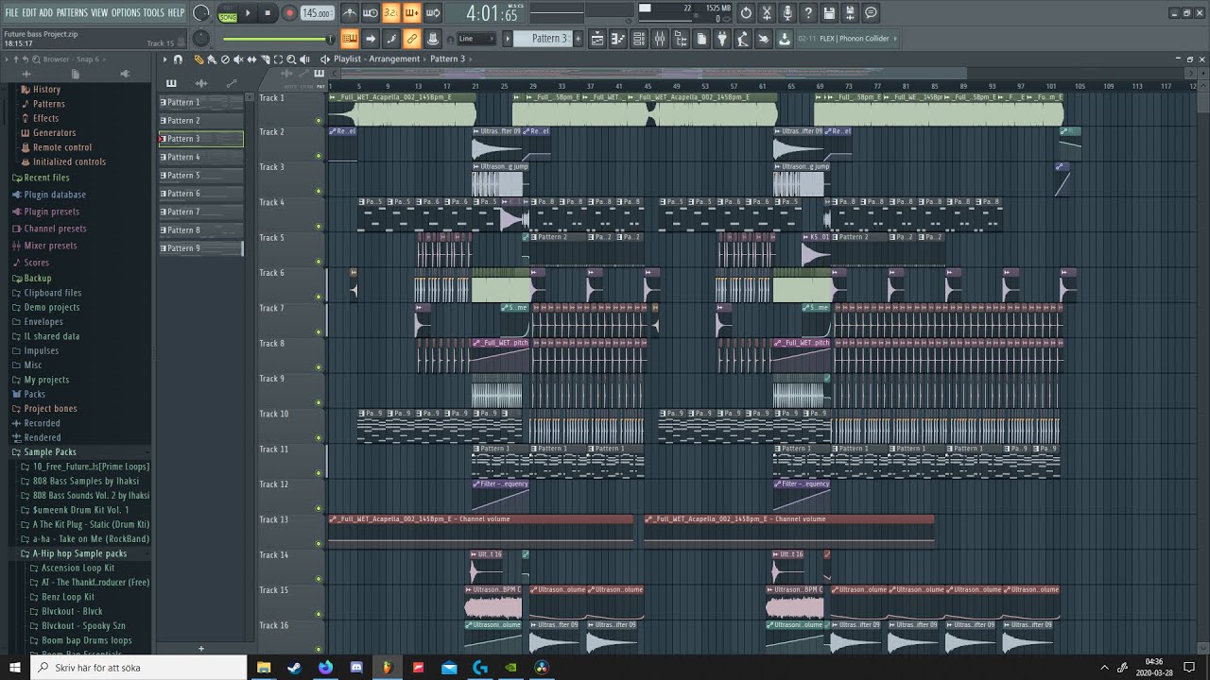Save project with the floppy disk icon
This screenshot has height=680, width=1210.
[828, 13]
